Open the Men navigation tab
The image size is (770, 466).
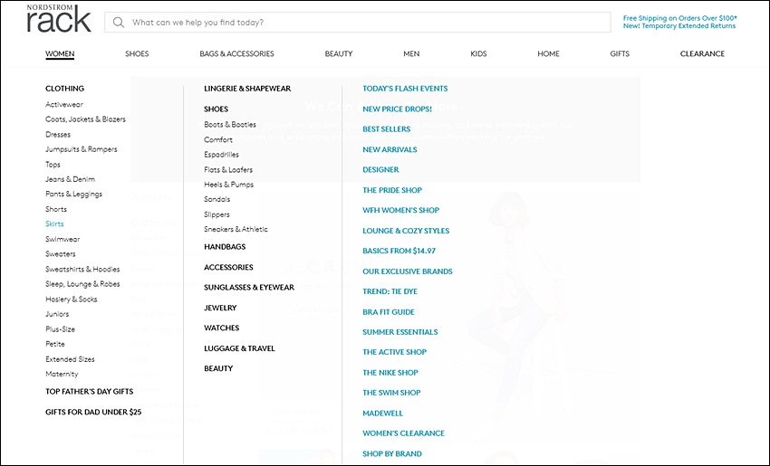pyautogui.click(x=411, y=54)
